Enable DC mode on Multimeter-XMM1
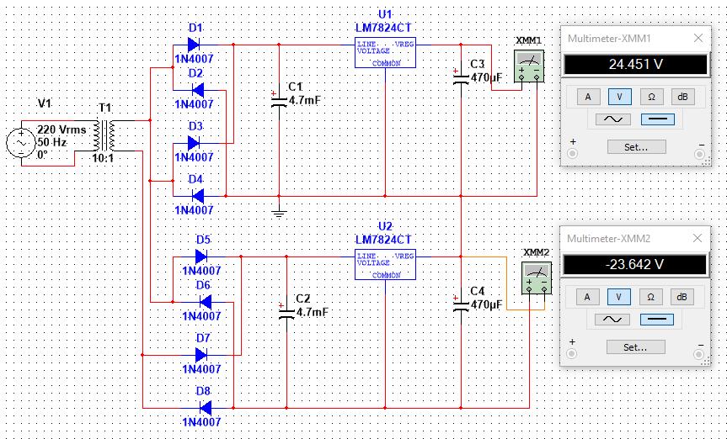Image resolution: width=727 pixels, height=439 pixels. 659,119
